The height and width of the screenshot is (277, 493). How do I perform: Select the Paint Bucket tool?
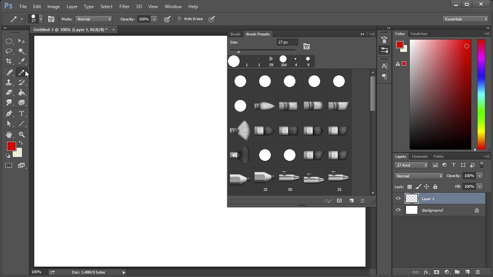click(22, 92)
